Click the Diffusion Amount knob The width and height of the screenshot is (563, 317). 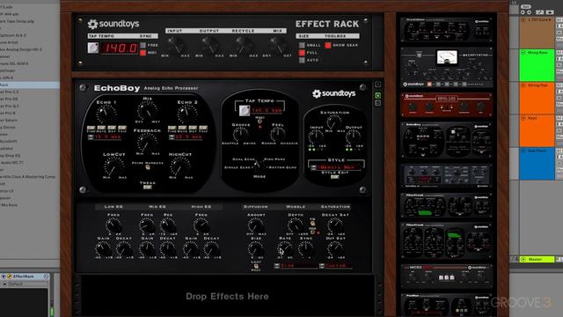tap(256, 225)
